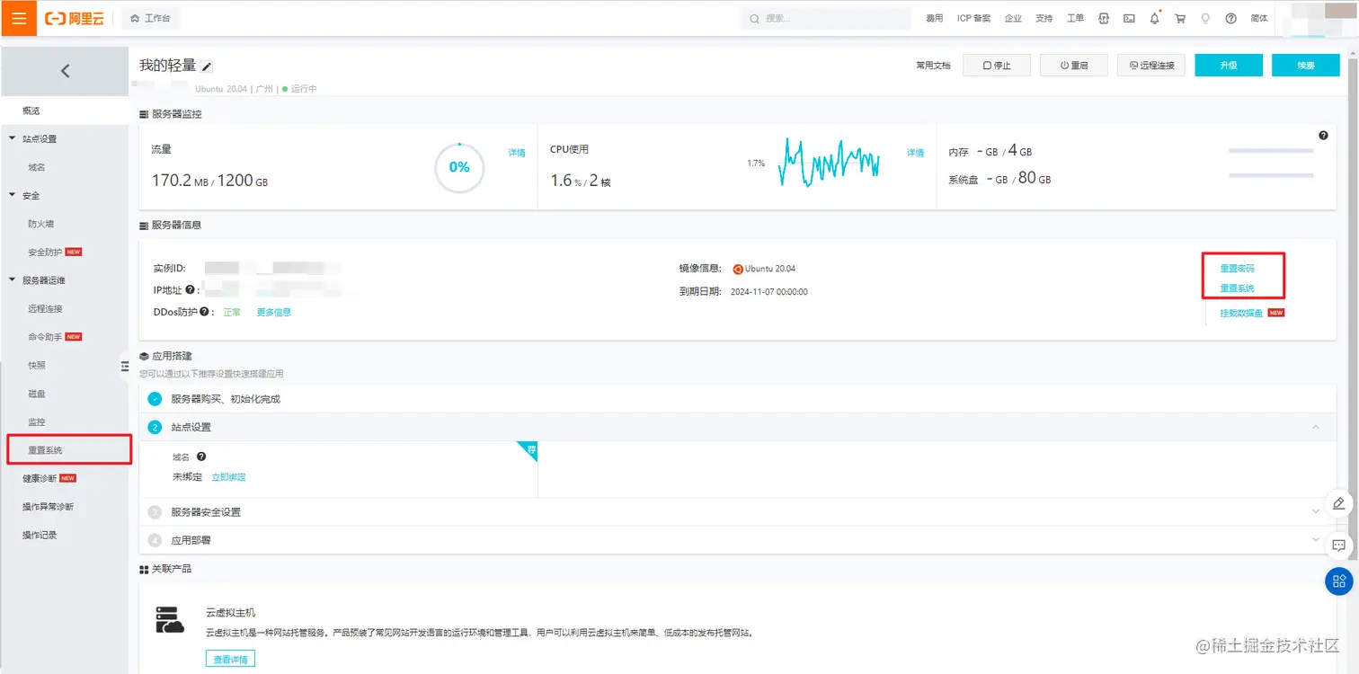Click the 重启 restart button
The height and width of the screenshot is (674, 1359).
[x=1074, y=66]
